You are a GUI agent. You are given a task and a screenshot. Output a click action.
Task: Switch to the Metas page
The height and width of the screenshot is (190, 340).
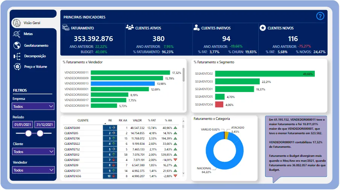pos(28,34)
